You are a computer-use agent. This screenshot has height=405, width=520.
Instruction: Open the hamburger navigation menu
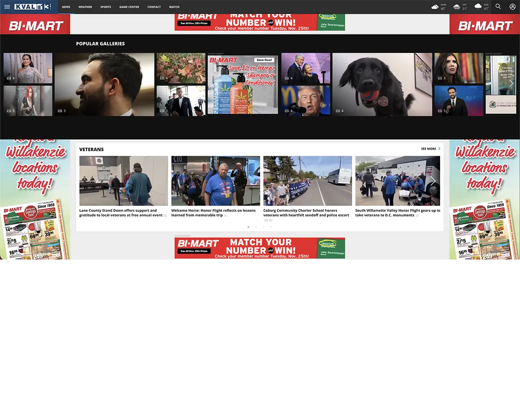point(7,7)
